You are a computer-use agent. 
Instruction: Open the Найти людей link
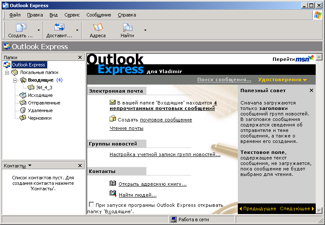pos(138,195)
